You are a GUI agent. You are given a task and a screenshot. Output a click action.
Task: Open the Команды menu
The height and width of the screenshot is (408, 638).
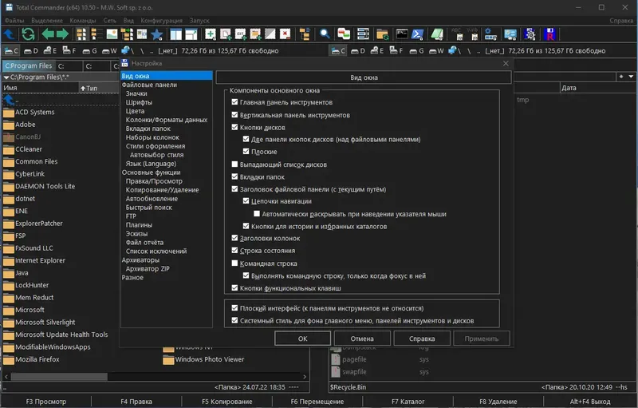coord(83,20)
